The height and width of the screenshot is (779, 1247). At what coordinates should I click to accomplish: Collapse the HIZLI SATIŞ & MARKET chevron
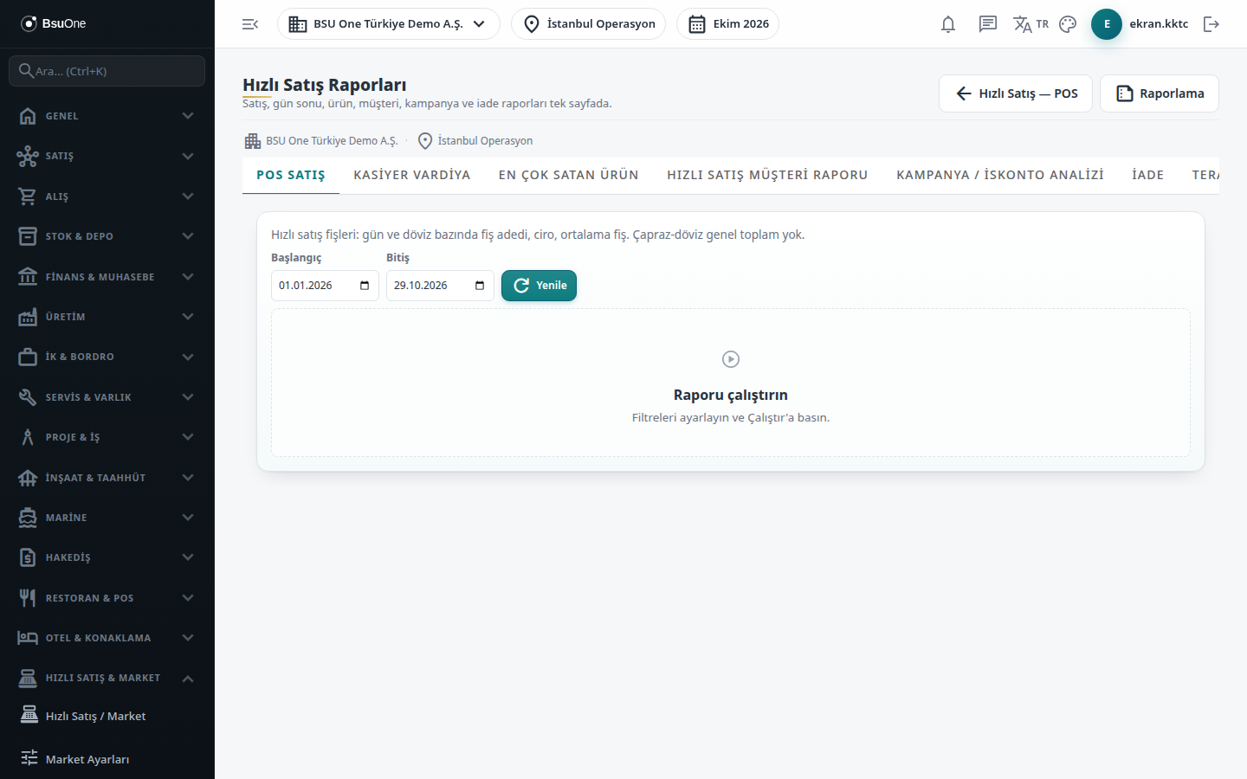click(188, 679)
